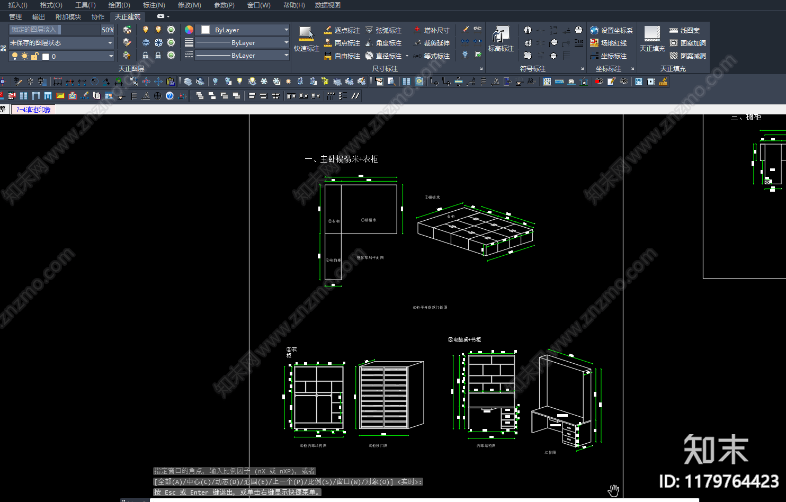Image resolution: width=786 pixels, height=502 pixels.
Task: Select the 直径标注 diameter dimension tool
Action: click(383, 56)
